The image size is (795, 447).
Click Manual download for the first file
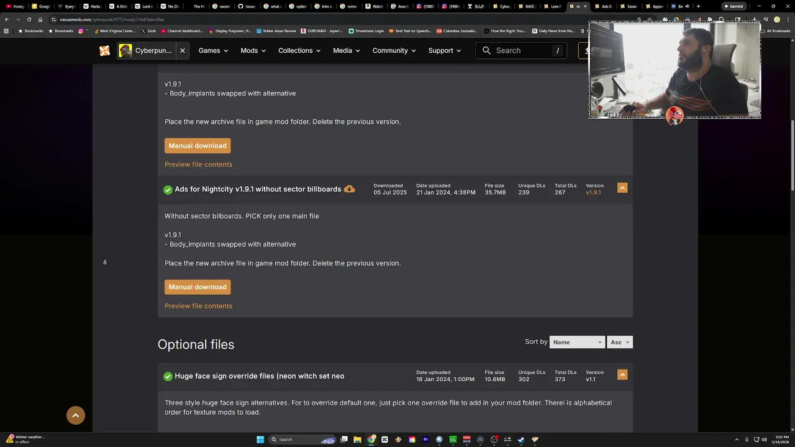tap(198, 146)
